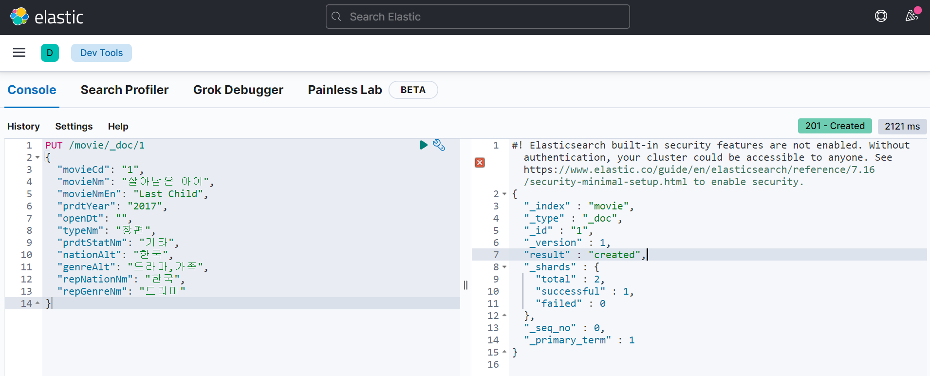Click the "_seq_no" : 0 response line
The image size is (930, 376).
pyautogui.click(x=564, y=328)
